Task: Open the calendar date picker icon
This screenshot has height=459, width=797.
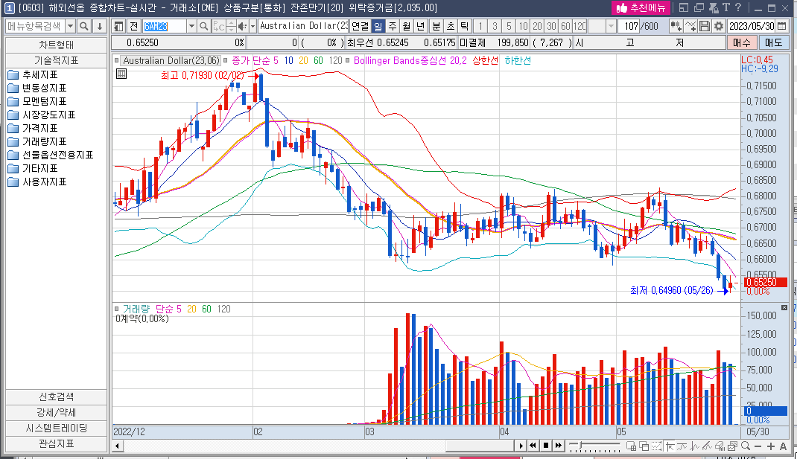Action: point(784,26)
